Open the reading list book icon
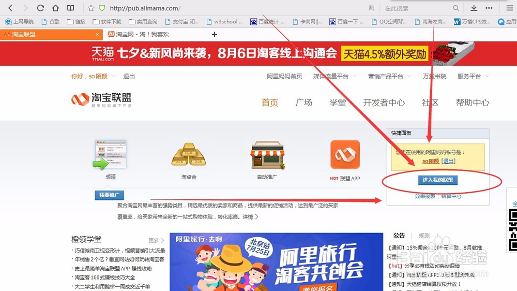 (x=70, y=8)
